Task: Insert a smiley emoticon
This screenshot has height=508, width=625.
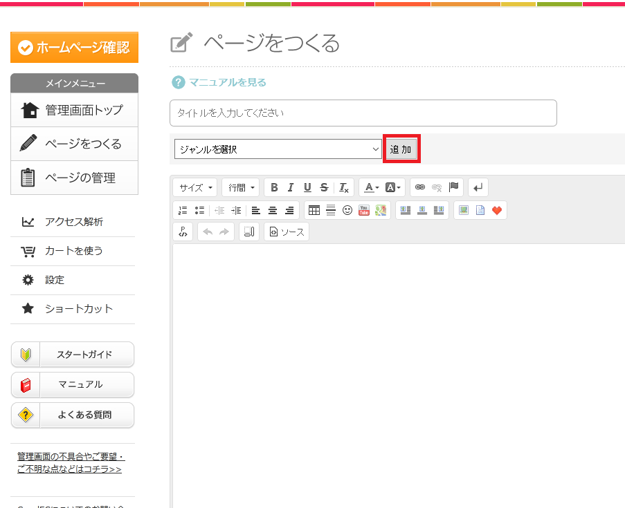Action: [x=347, y=210]
